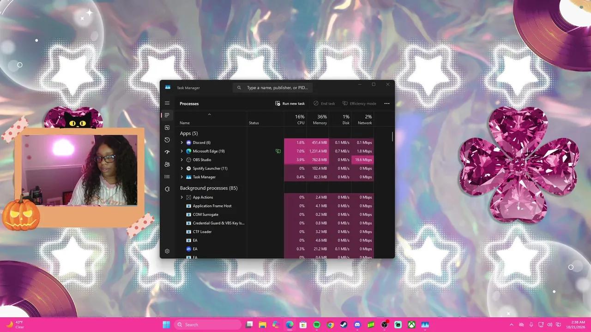Select the Credential Guard & VBS Key process
This screenshot has width=591, height=332.
pyautogui.click(x=277, y=223)
